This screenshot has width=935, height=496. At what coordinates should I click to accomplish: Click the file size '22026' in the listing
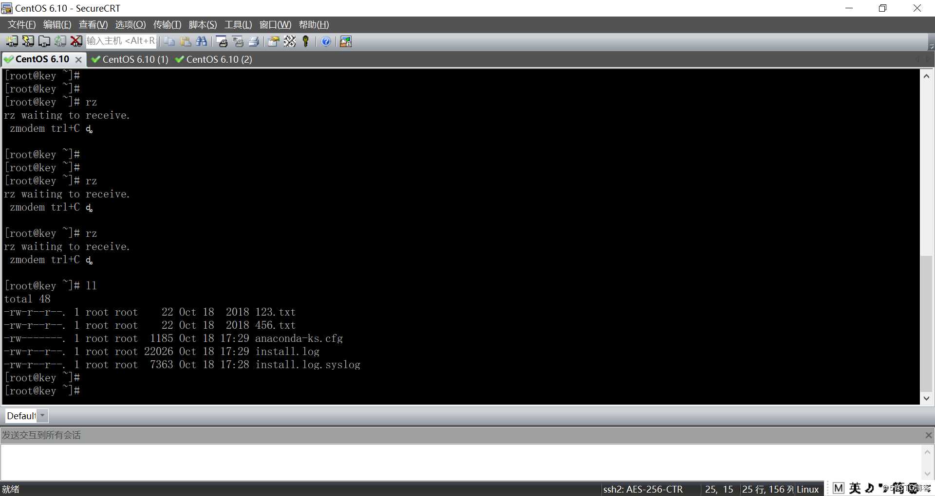click(x=159, y=352)
